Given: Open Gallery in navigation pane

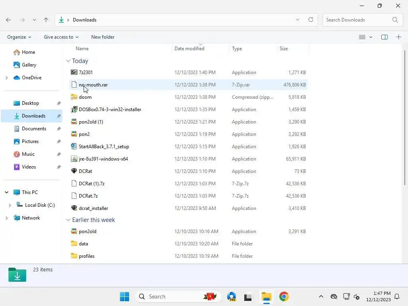Looking at the screenshot, I should click(29, 65).
